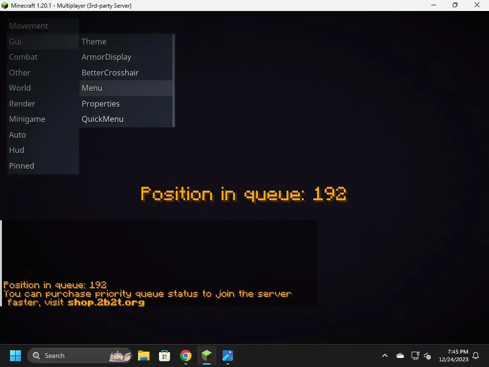Click the large 'Position in queue: 192' title

[244, 194]
